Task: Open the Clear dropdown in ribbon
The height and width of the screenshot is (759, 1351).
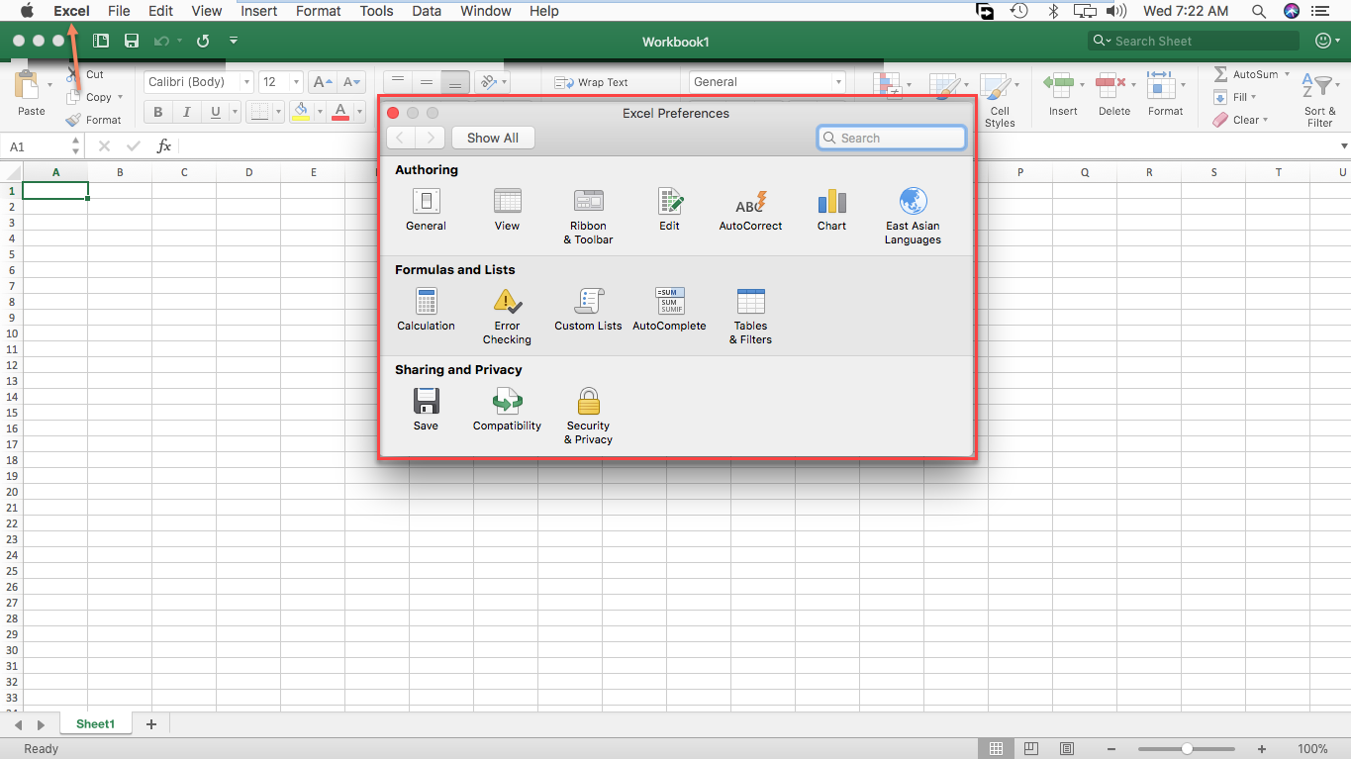Action: click(x=1241, y=120)
